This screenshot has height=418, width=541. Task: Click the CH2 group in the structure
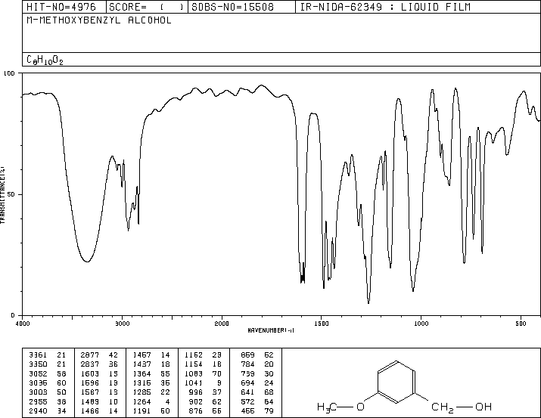point(443,407)
